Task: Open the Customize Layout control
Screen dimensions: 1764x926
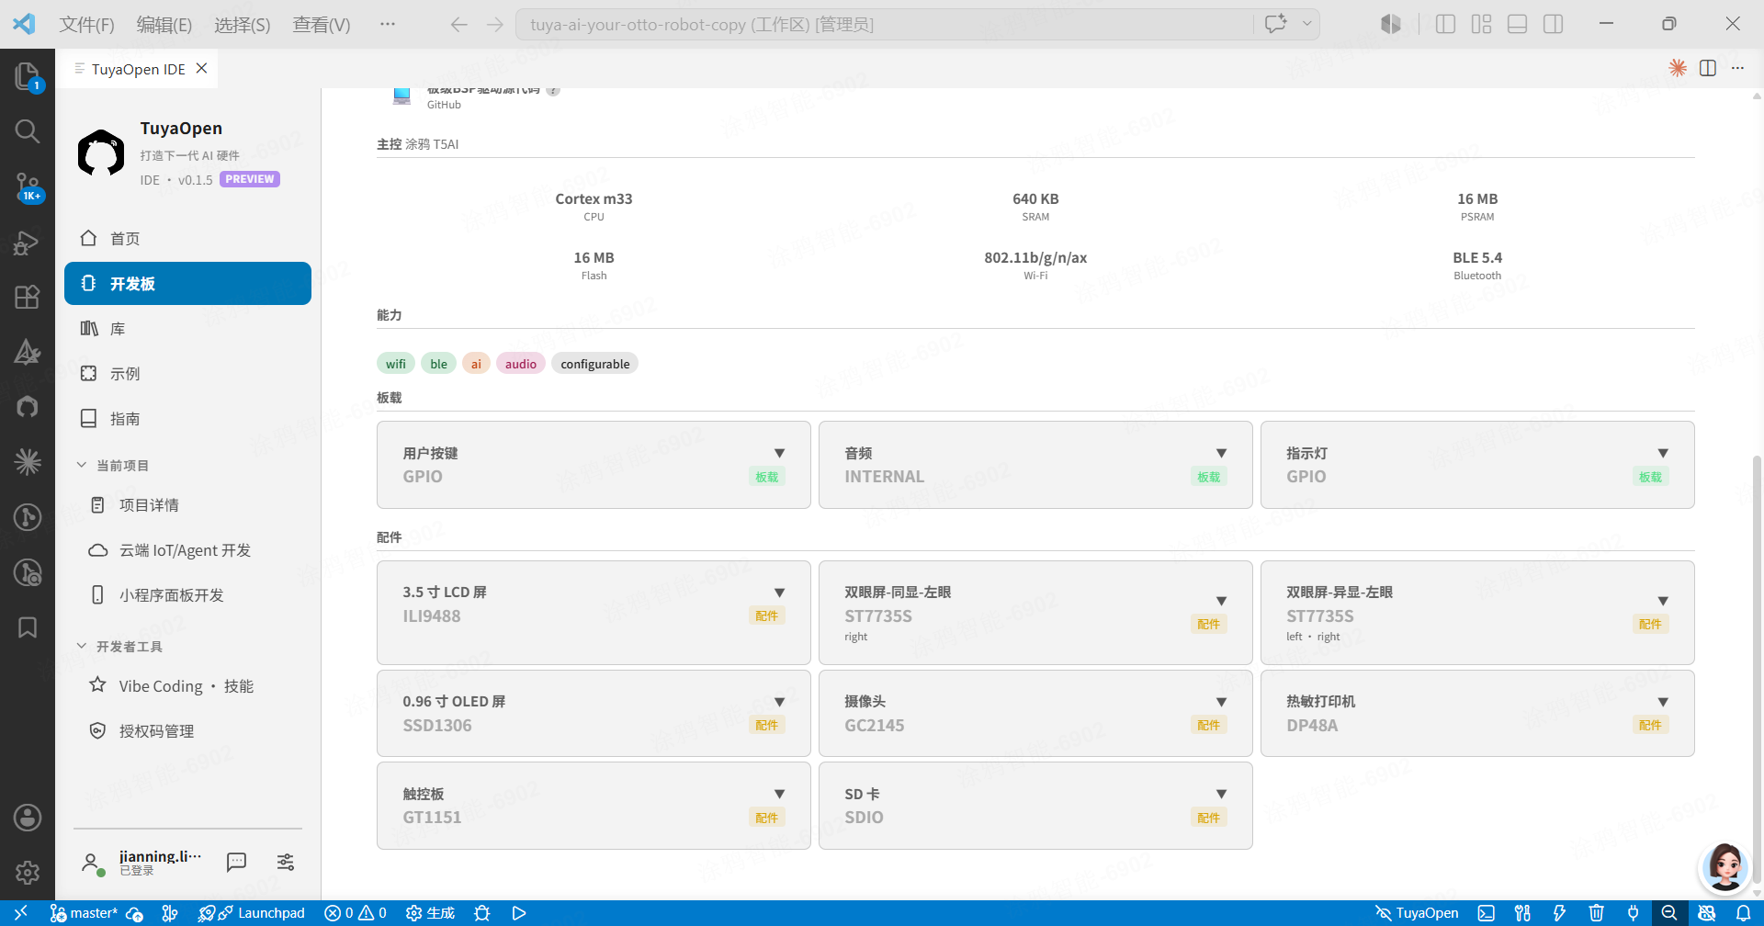Action: pyautogui.click(x=1481, y=25)
